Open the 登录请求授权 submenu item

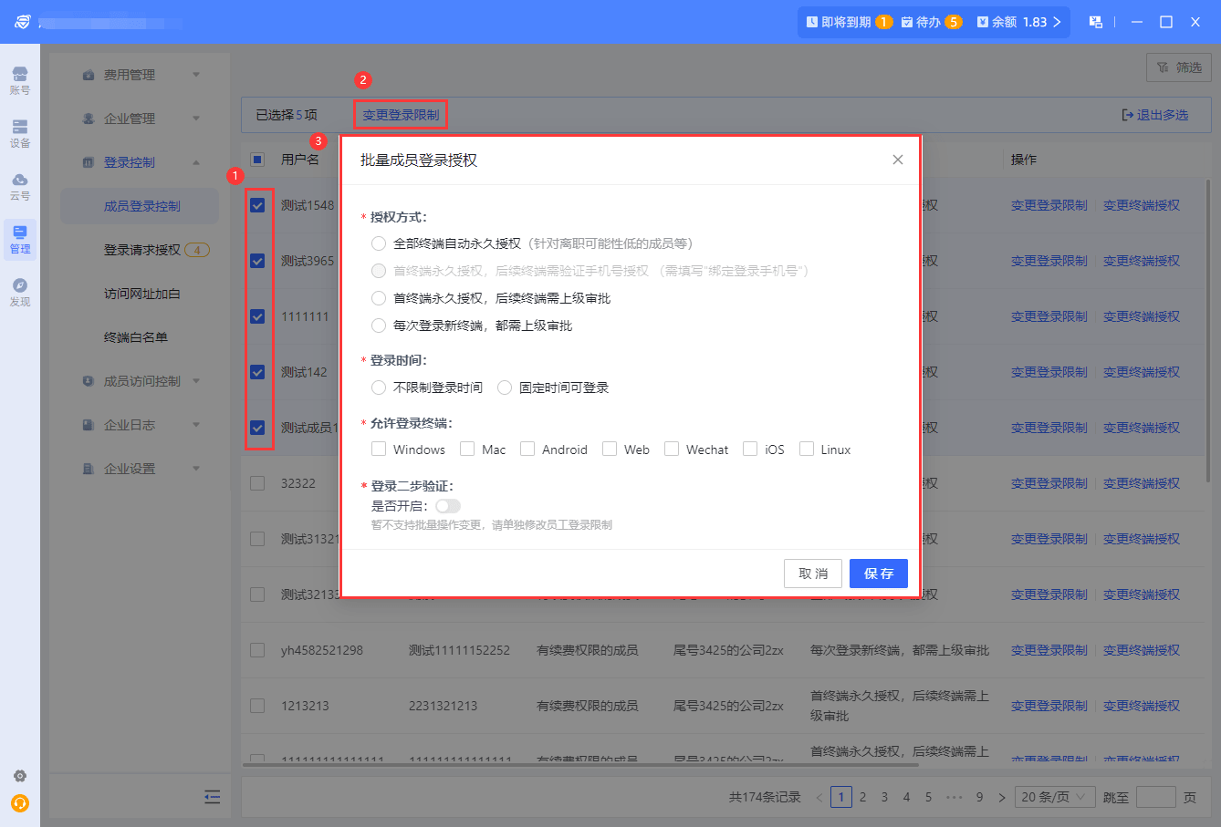[x=140, y=250]
